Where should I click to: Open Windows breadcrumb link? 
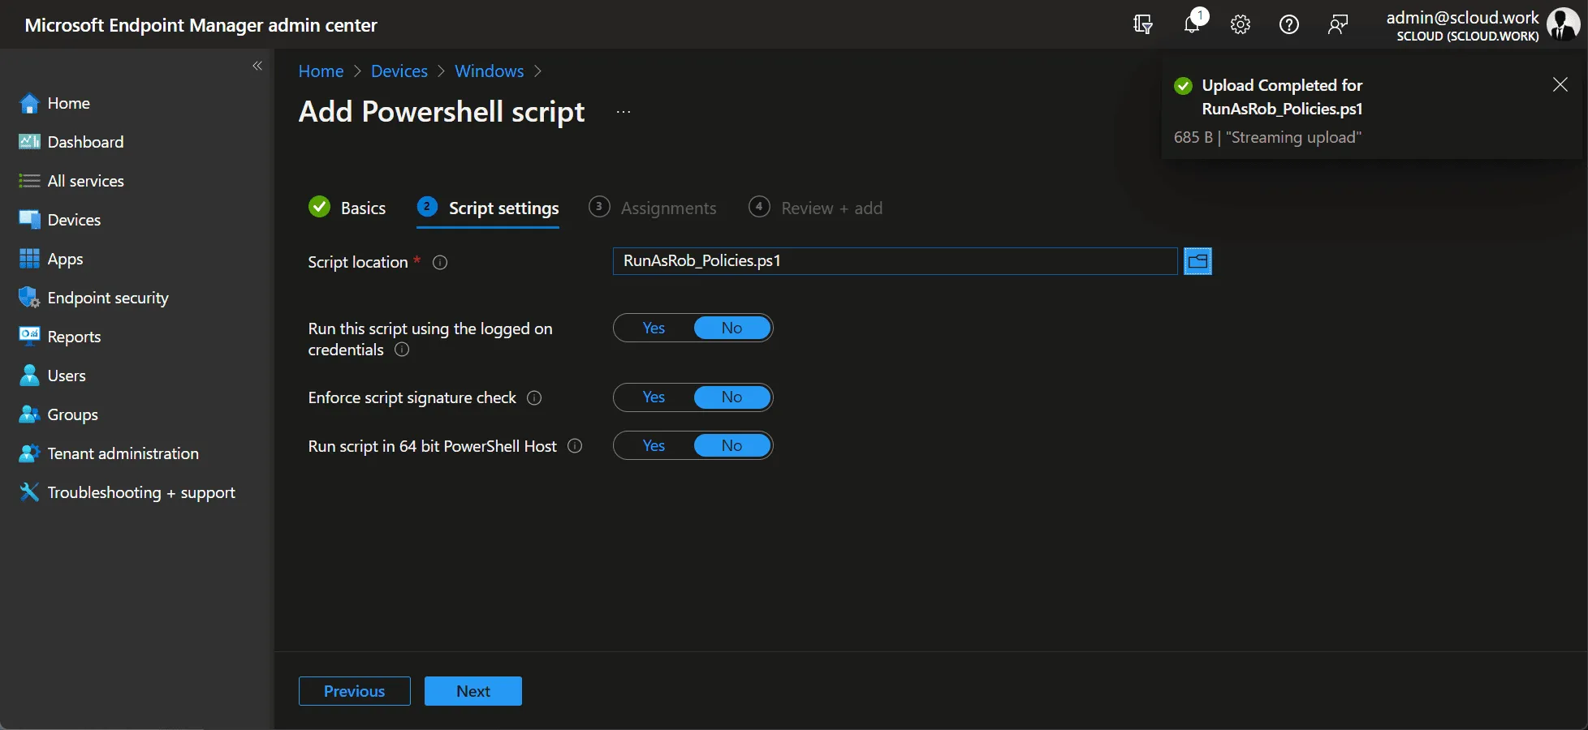[x=490, y=71]
